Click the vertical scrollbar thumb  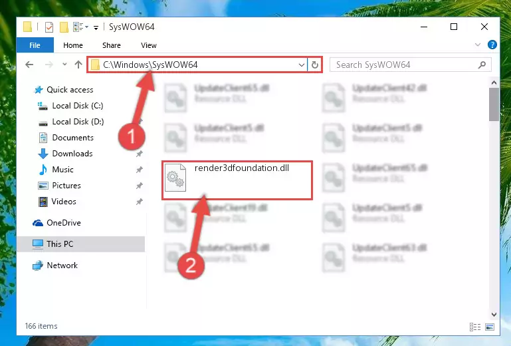[x=494, y=104]
